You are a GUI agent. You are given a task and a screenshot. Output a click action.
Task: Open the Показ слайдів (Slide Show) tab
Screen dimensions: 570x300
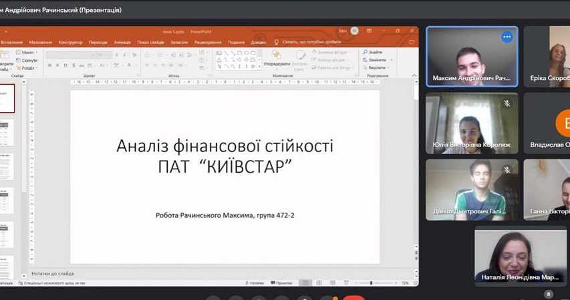pos(150,42)
